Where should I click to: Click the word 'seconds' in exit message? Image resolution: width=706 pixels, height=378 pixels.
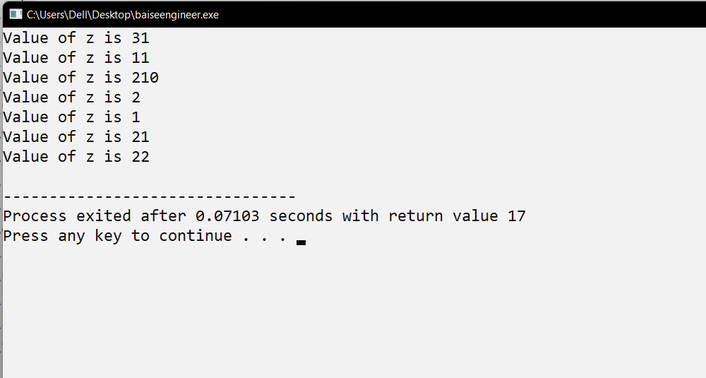coord(301,216)
